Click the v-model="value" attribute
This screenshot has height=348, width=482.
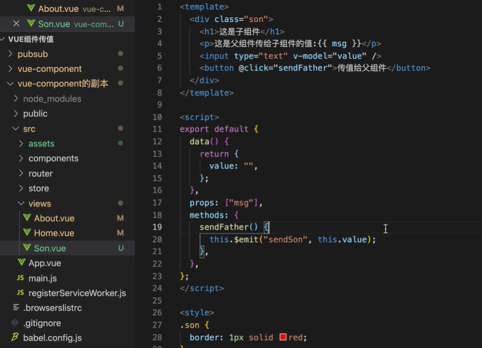330,56
